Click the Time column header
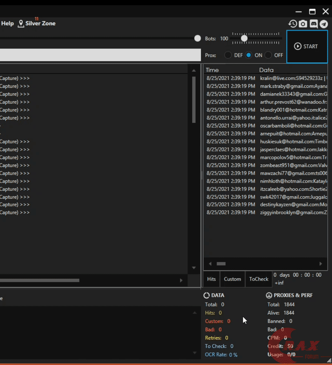332x365 pixels. pyautogui.click(x=212, y=70)
